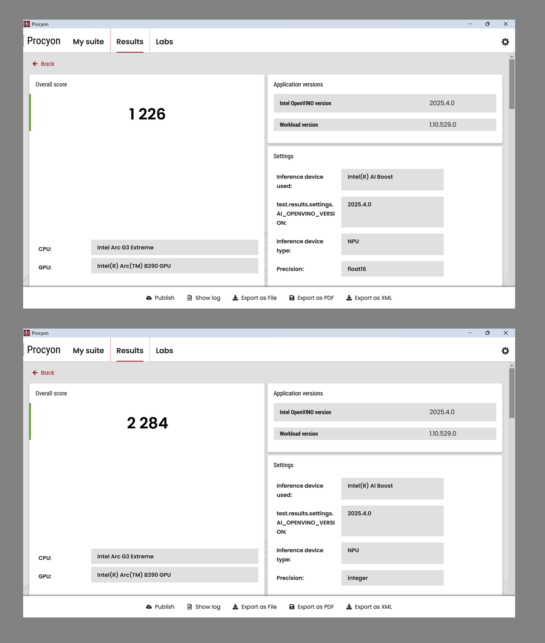Click Intel OpenVINO version row, top window
The image size is (545, 643).
[x=385, y=103]
